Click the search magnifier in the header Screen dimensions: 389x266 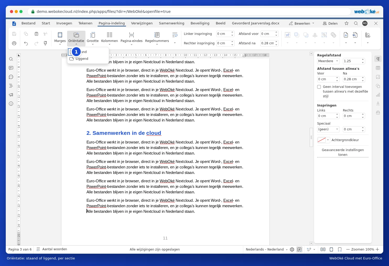click(x=356, y=23)
